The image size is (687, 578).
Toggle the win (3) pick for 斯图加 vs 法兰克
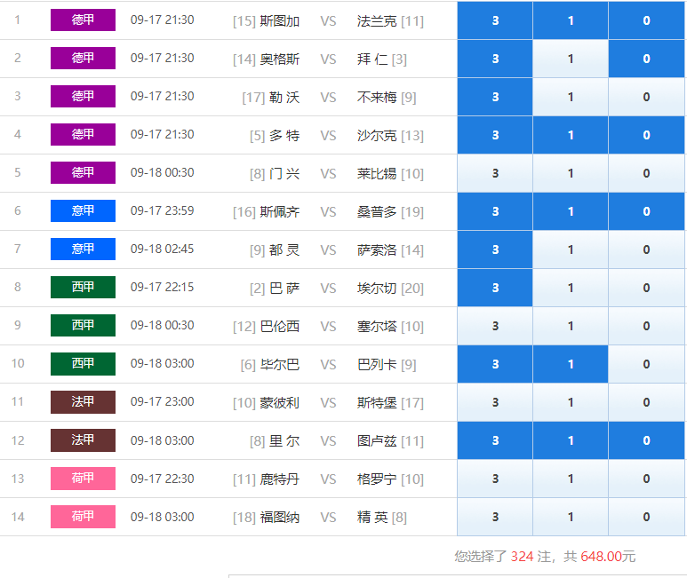(x=495, y=20)
